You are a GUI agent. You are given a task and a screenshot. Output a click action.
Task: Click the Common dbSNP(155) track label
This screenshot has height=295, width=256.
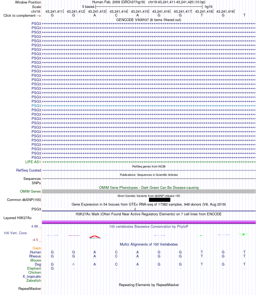point(24,200)
